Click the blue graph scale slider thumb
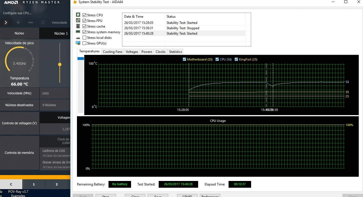The height and width of the screenshot is (197, 363). coord(81,59)
